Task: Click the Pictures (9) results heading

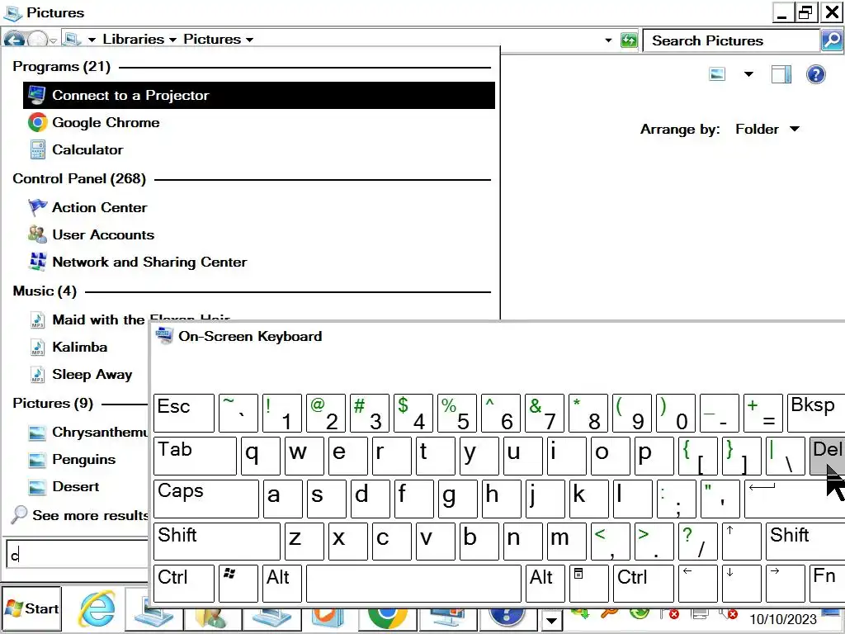Action: [53, 403]
